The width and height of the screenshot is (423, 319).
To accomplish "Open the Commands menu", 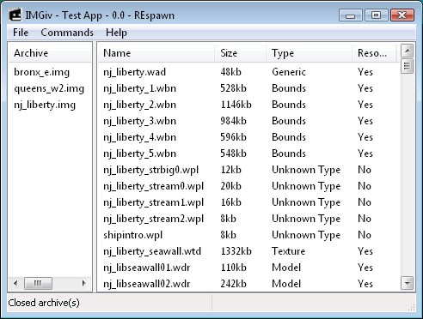I will pos(67,33).
